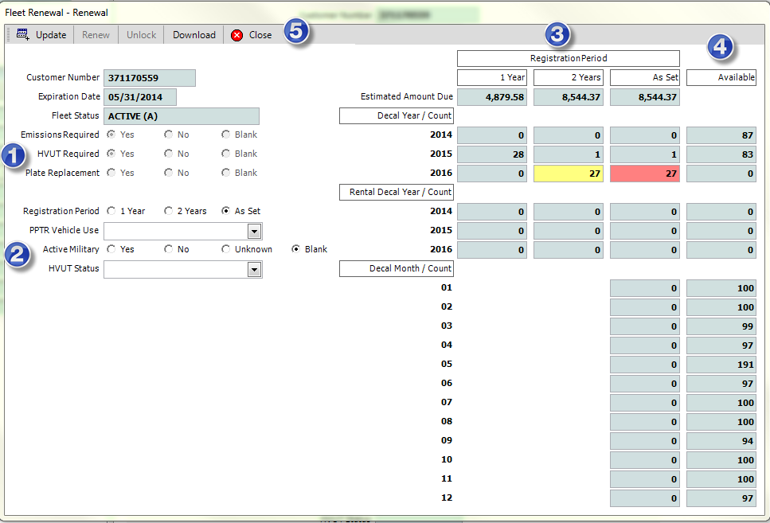Click the Download toolbar item
The width and height of the screenshot is (770, 523).
(x=194, y=35)
